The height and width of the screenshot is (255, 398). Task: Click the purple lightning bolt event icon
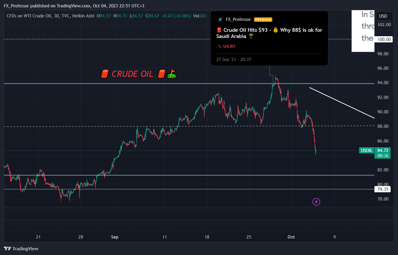coord(316,202)
